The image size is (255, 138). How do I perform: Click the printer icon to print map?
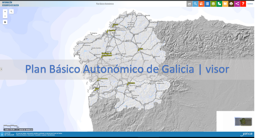point(231,4)
